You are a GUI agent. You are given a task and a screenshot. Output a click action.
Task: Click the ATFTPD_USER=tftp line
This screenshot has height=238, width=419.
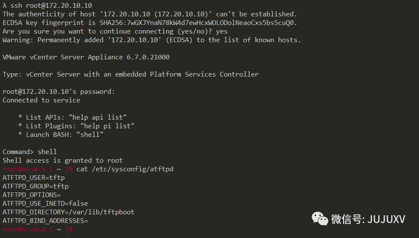pos(34,178)
